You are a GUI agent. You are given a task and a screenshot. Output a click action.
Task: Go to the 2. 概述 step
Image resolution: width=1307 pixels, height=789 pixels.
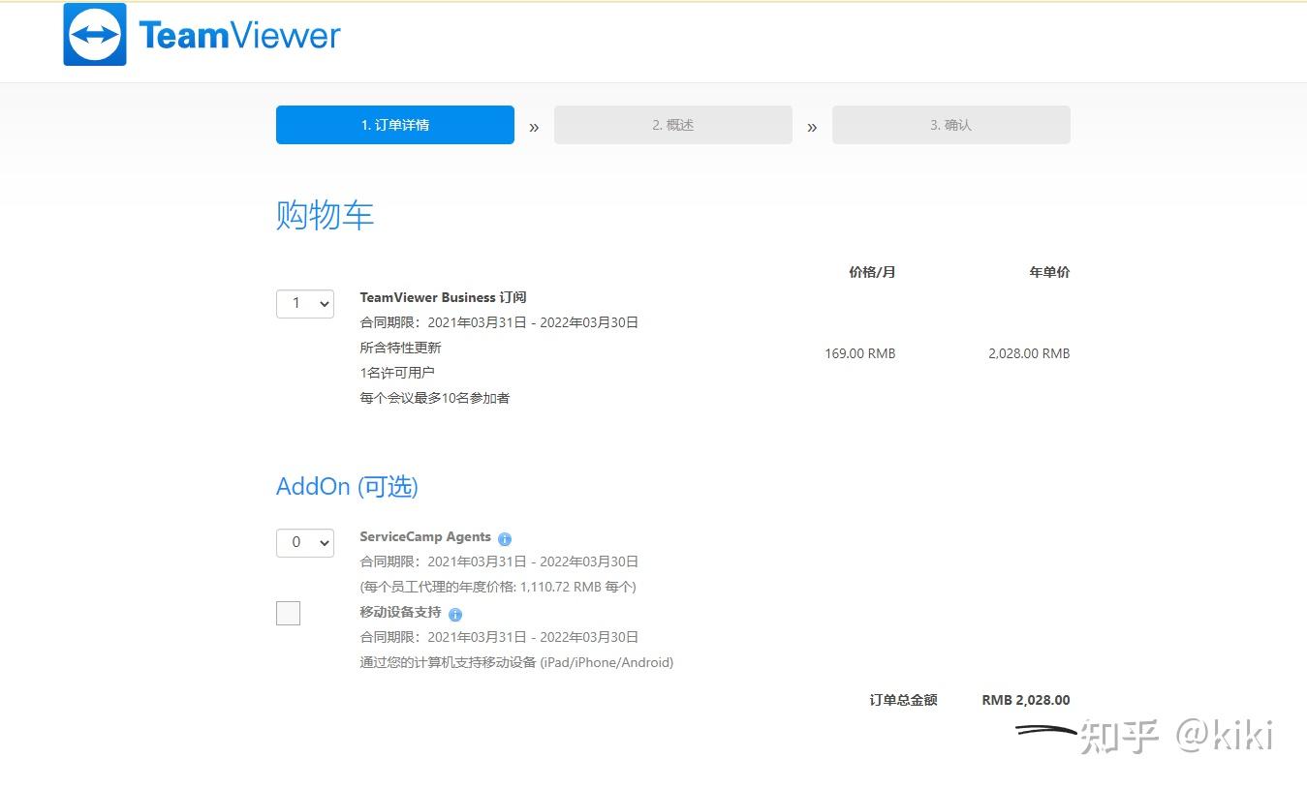pos(673,125)
